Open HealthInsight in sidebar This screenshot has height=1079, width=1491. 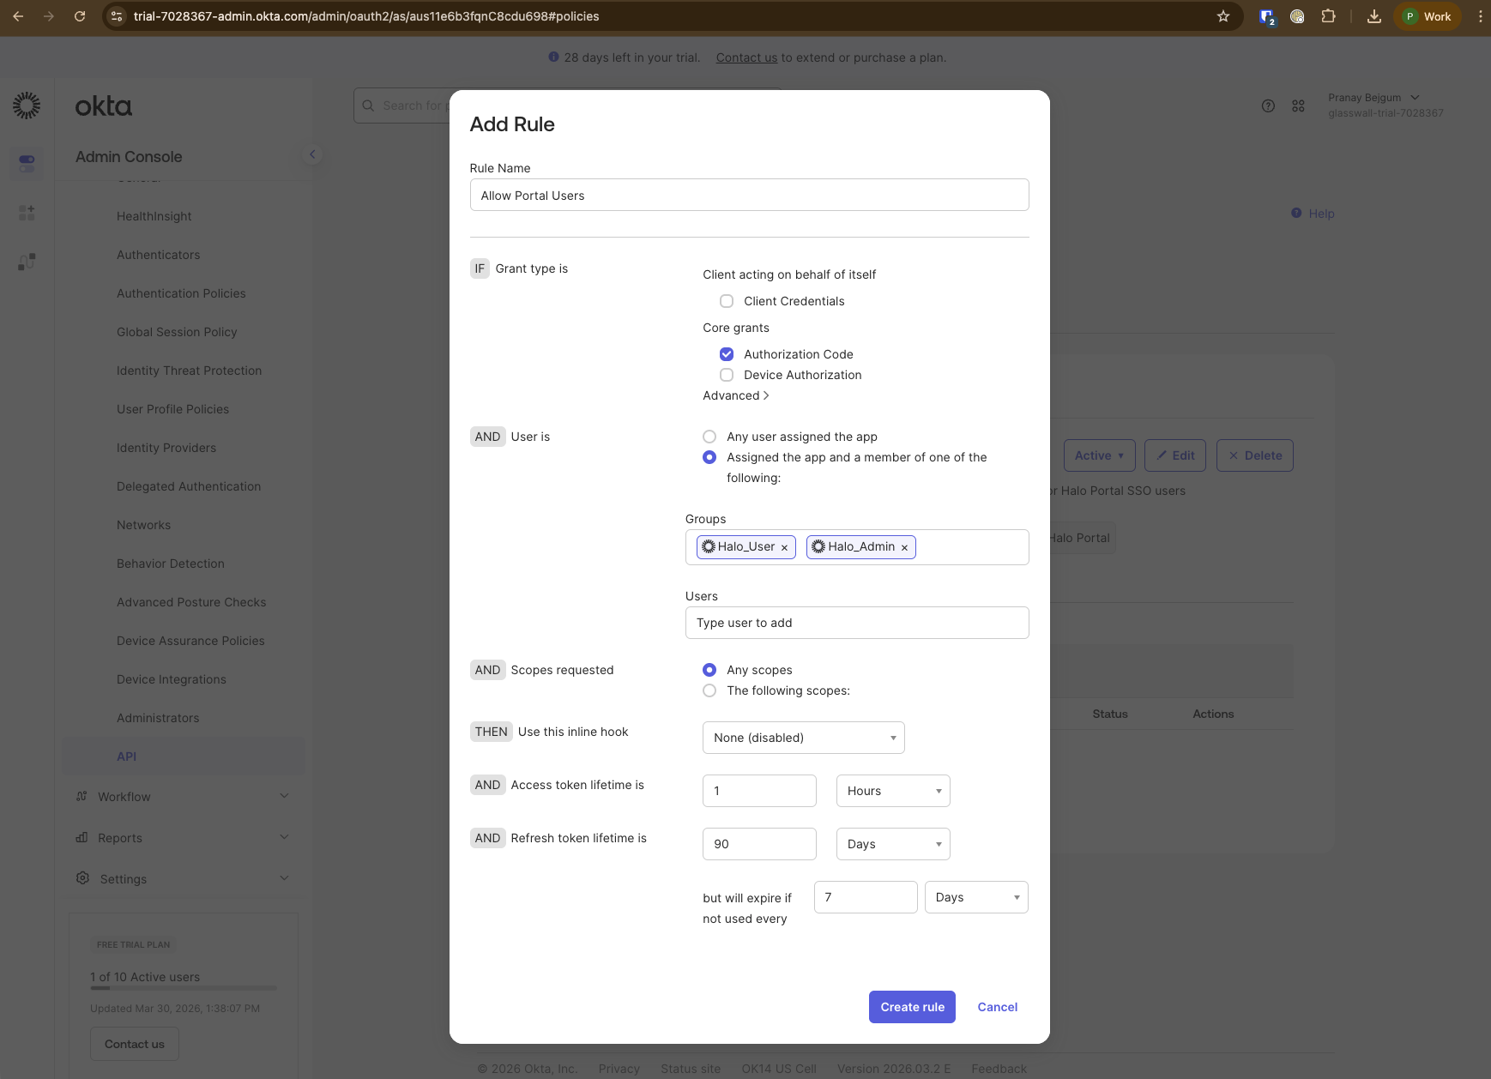coord(154,216)
